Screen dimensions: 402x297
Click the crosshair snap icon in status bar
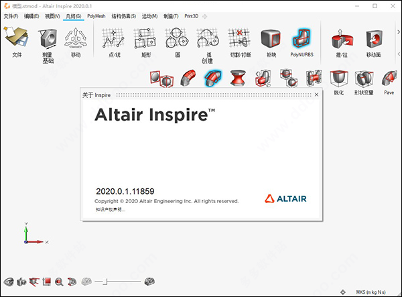click(x=343, y=292)
